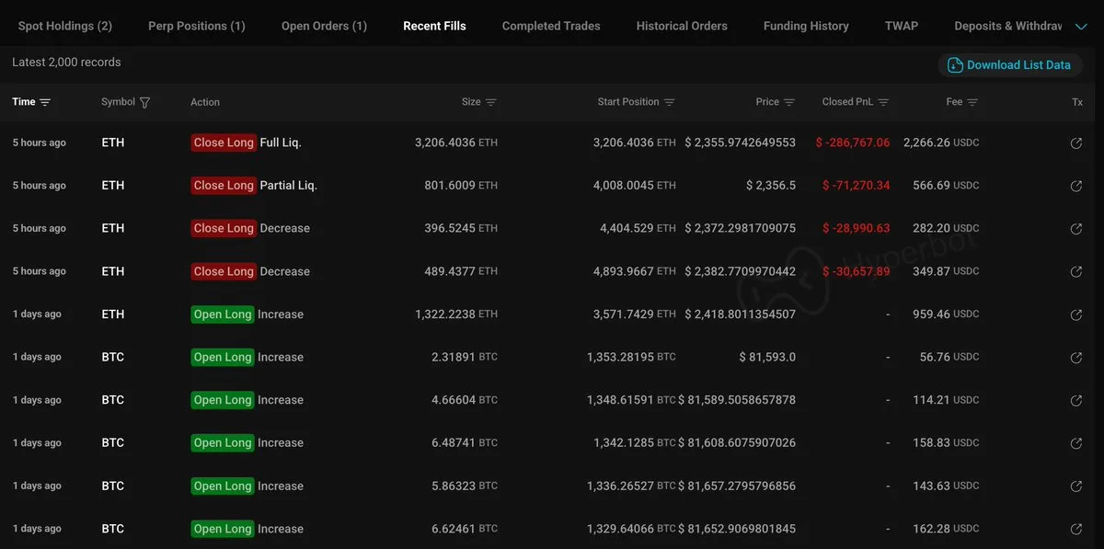Select price $ 2,356.5
1104x549 pixels.
point(771,186)
